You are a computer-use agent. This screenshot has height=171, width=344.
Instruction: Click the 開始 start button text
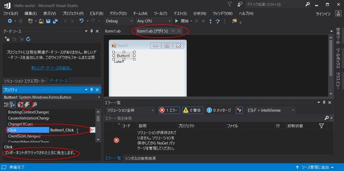184,21
